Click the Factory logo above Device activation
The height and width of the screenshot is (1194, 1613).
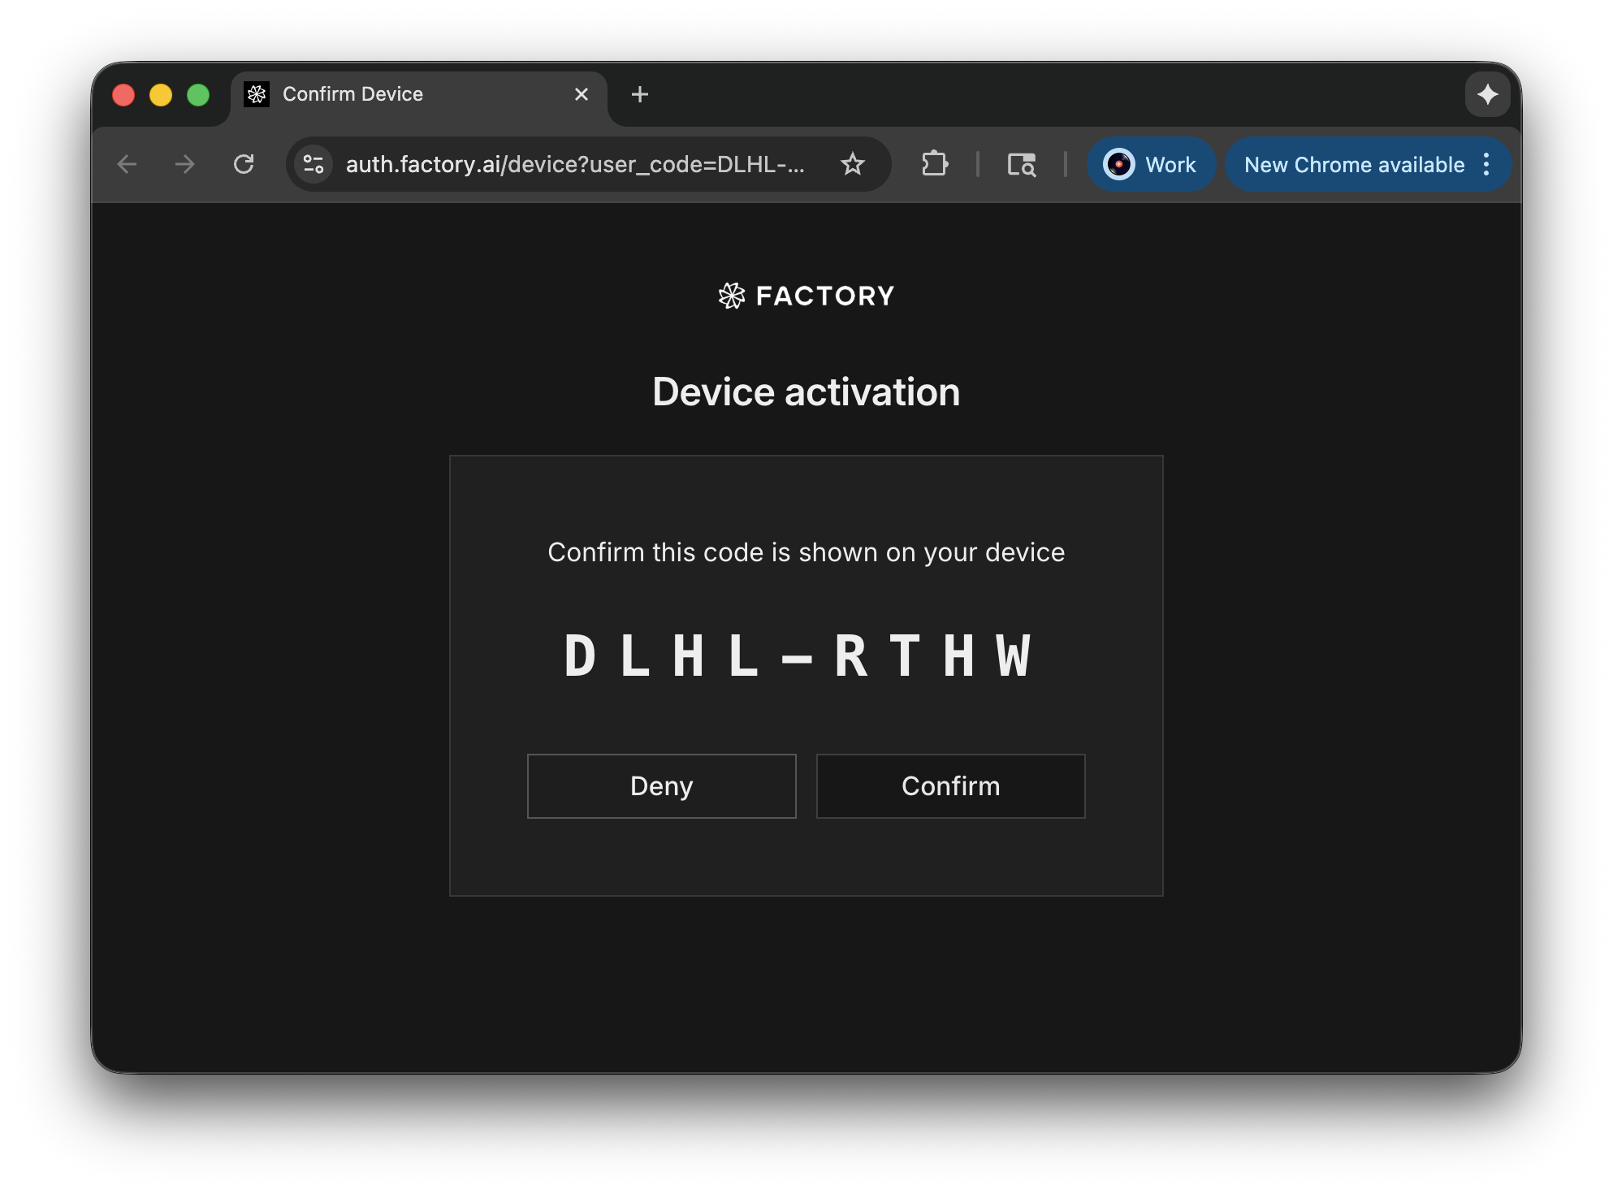tap(806, 295)
